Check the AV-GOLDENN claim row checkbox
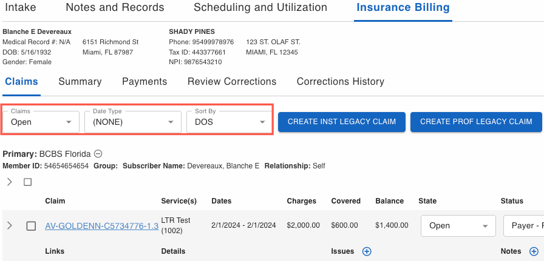The width and height of the screenshot is (544, 261). coord(31,226)
